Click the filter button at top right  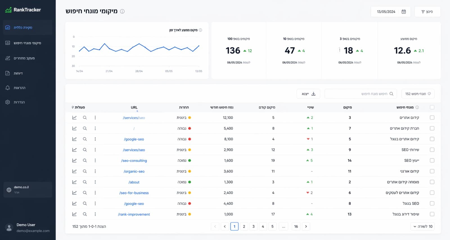427,12
